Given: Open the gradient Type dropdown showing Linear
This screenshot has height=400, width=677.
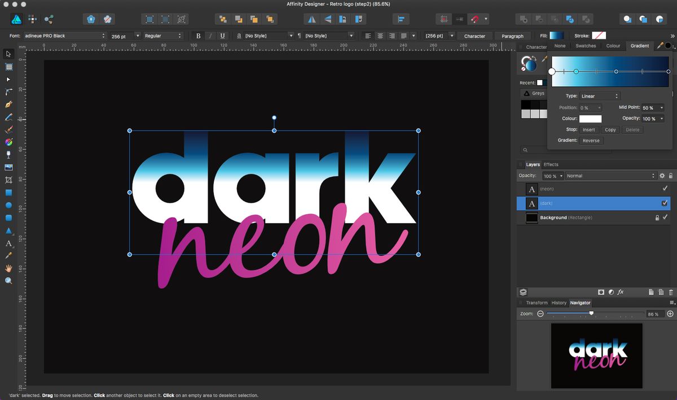Looking at the screenshot, I should pyautogui.click(x=599, y=96).
